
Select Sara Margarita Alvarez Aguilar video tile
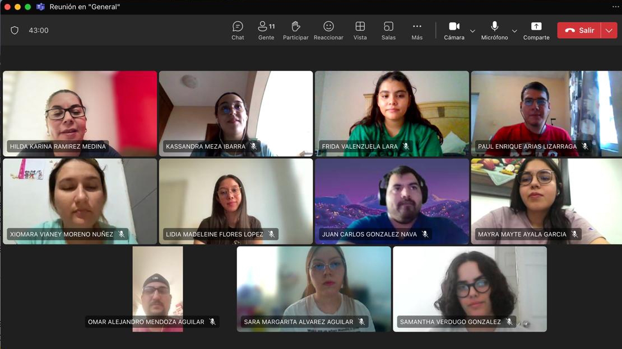[314, 289]
